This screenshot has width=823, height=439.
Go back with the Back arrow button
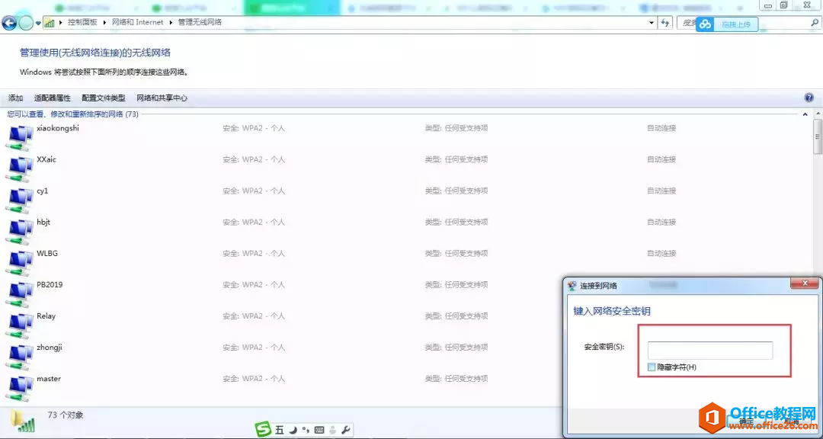pos(9,23)
